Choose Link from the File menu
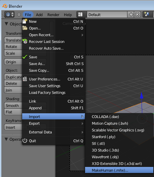This screenshot has width=154, height=177. click(53, 101)
